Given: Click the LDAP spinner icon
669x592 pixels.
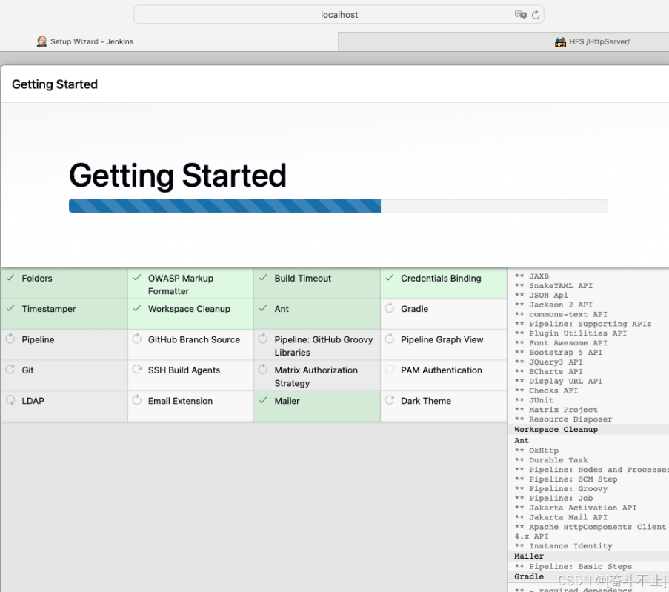Looking at the screenshot, I should (10, 400).
